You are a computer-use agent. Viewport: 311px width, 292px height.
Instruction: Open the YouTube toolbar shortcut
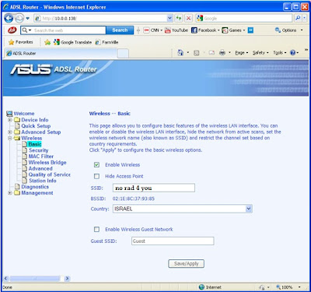click(x=176, y=30)
